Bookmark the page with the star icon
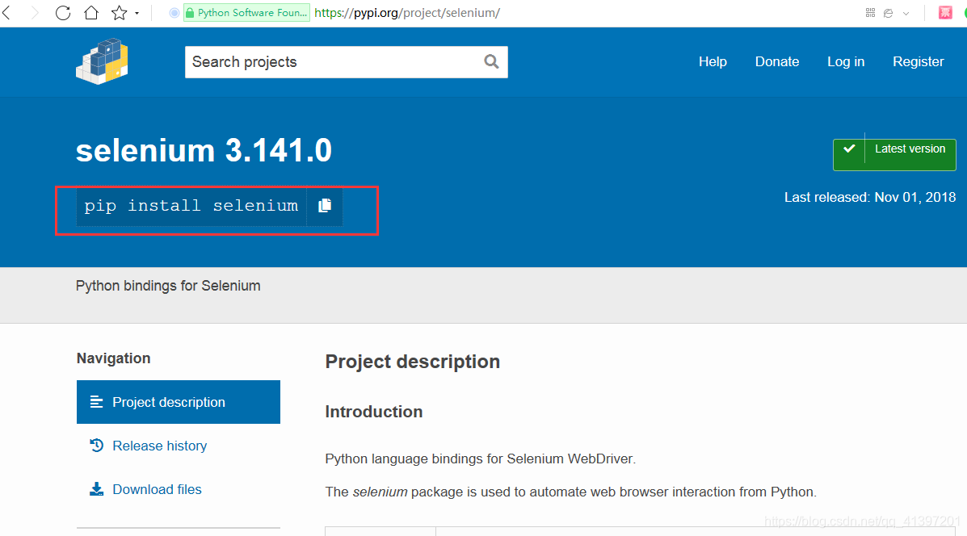This screenshot has width=967, height=536. click(x=119, y=12)
